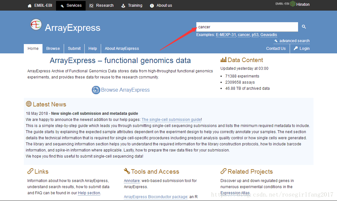Open the single-cell submission guide link

pos(171,120)
